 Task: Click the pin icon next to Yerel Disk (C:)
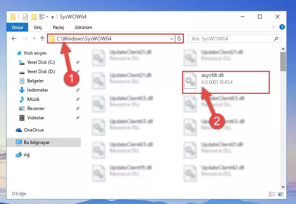78,62
